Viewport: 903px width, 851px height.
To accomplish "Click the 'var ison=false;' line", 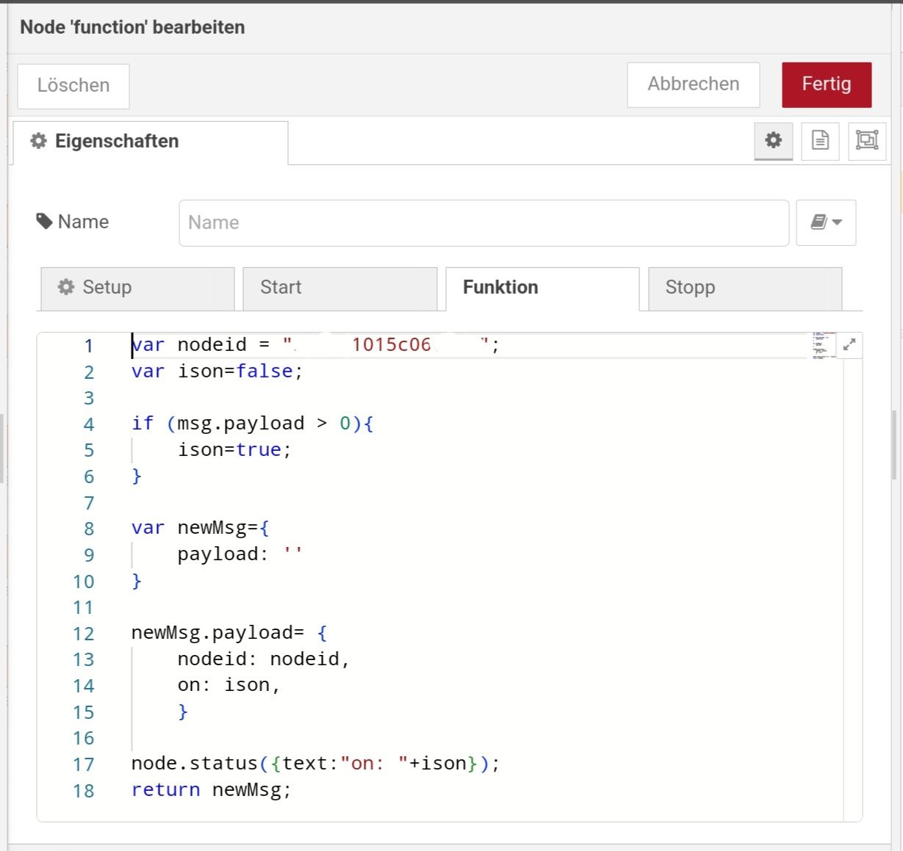I will (217, 371).
